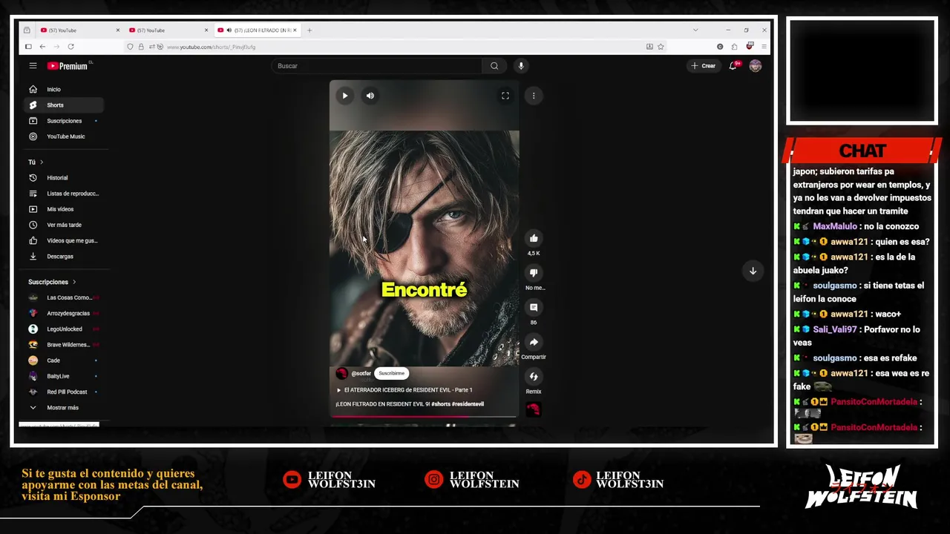Open the Cade channel subscription
The width and height of the screenshot is (950, 534).
tap(63, 360)
